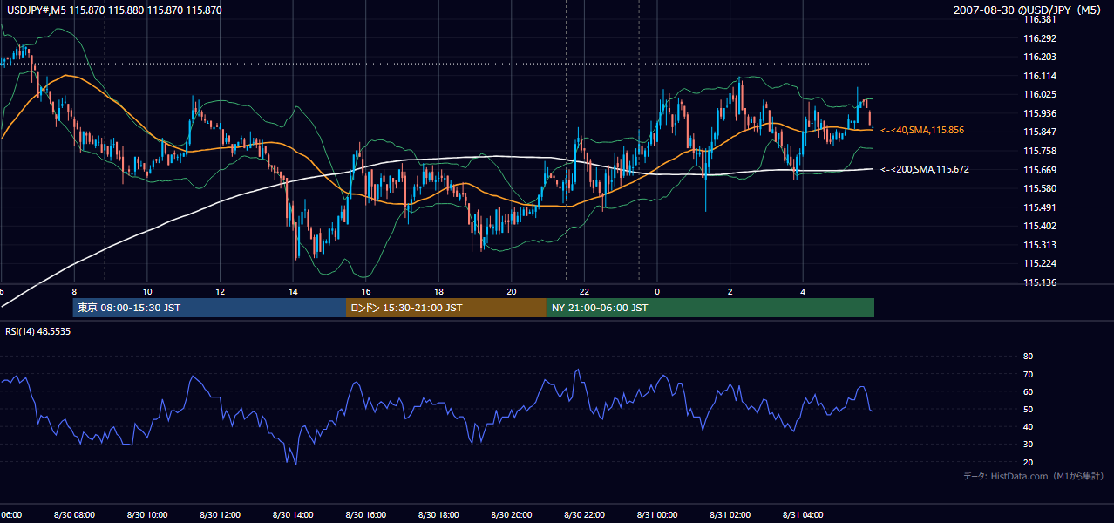Click RSI scale value 60
Screen dimensions: 1114x523
1028,391
